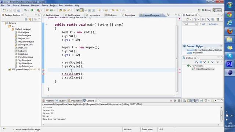Open Internet Explorer from the taskbar
Image resolution: width=235 pixels, height=132 pixels.
[229, 23]
